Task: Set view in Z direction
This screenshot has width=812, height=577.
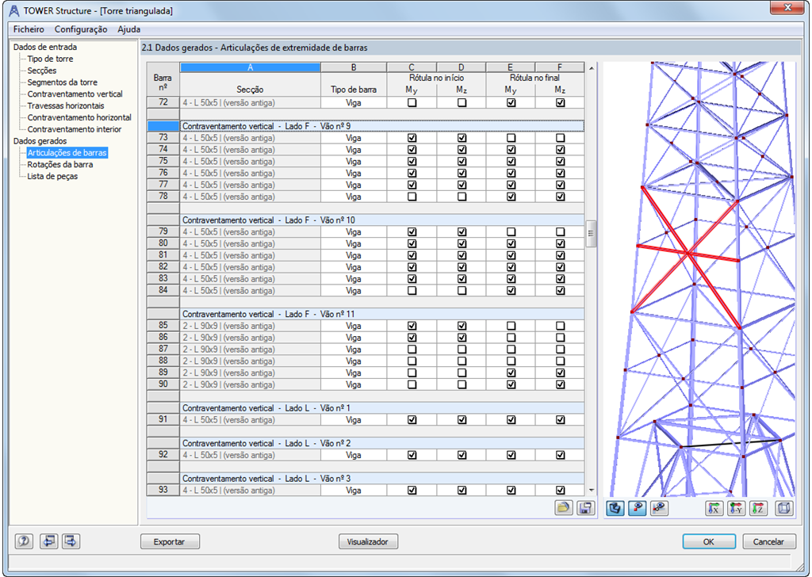Action: click(x=758, y=508)
